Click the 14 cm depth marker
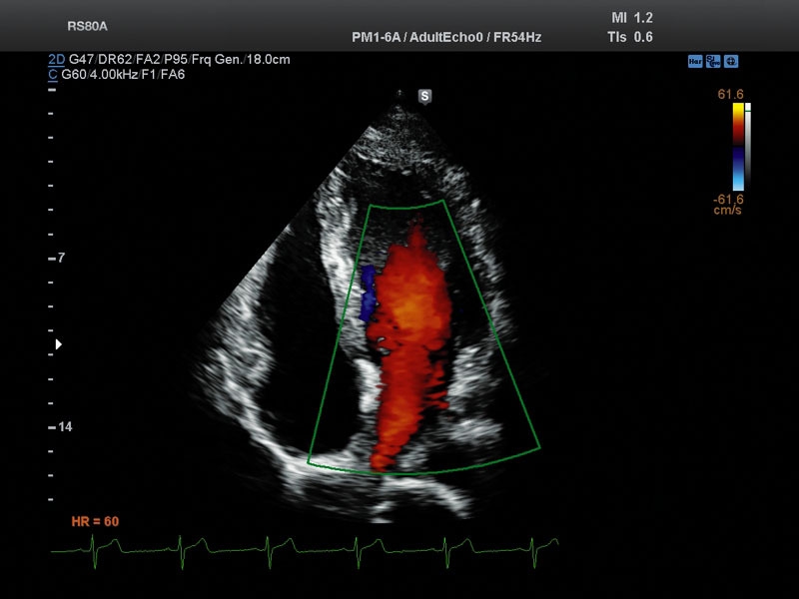799x599 pixels. 63,426
